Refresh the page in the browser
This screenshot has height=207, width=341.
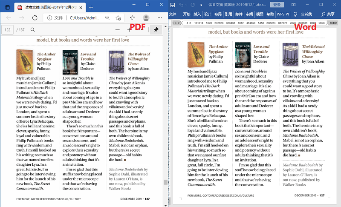click(35, 18)
